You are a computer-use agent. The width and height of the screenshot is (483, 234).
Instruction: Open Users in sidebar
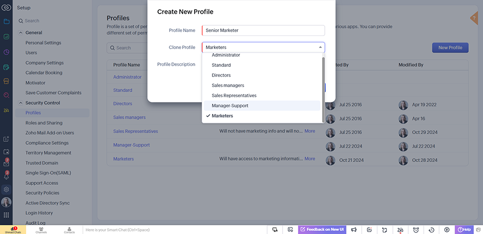31,53
